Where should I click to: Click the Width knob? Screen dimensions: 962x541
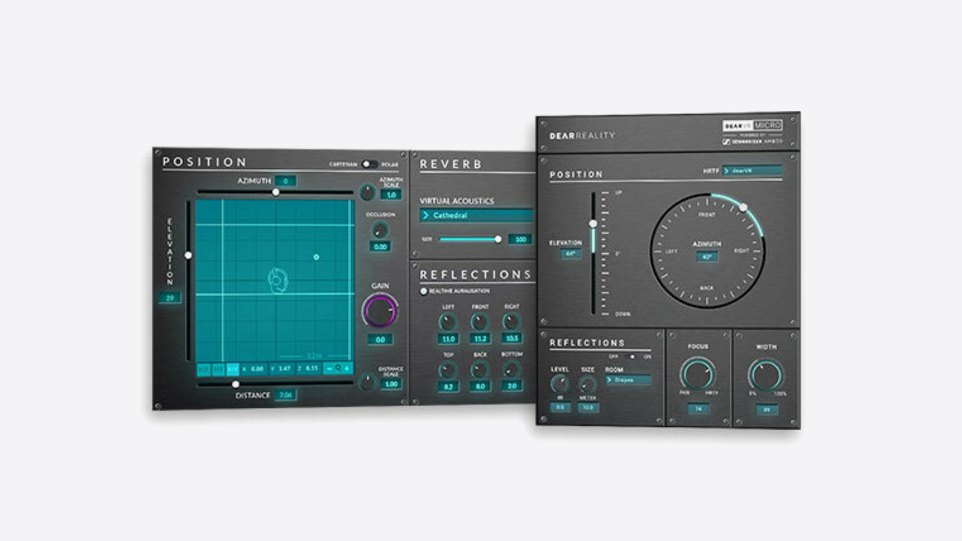pos(766,374)
